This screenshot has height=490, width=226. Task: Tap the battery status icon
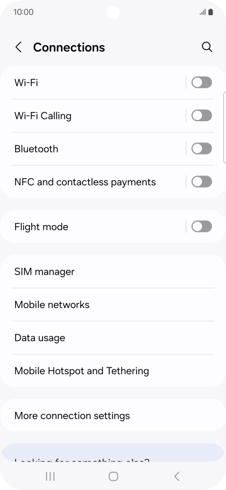point(211,12)
